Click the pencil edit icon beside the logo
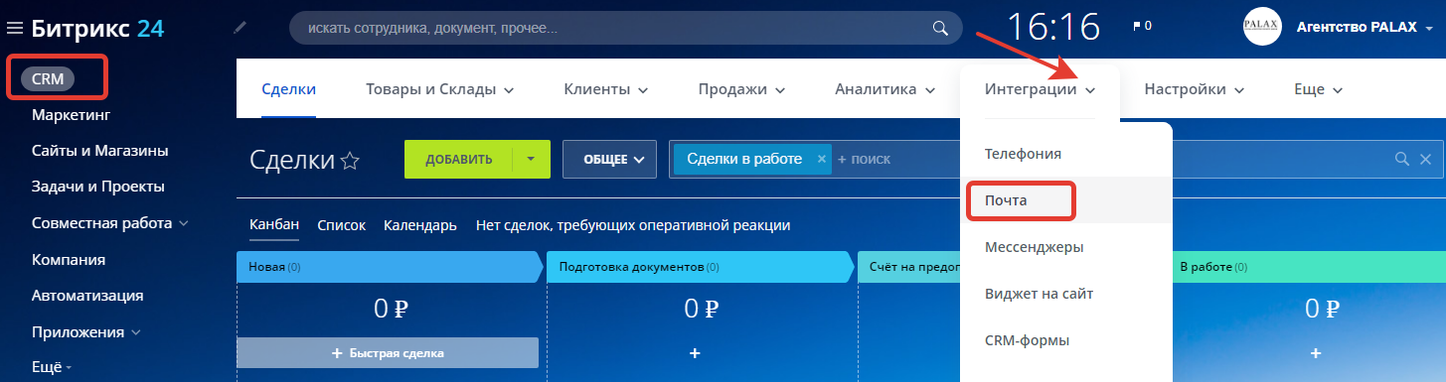Screen dimensions: 1446x382 pos(240,28)
